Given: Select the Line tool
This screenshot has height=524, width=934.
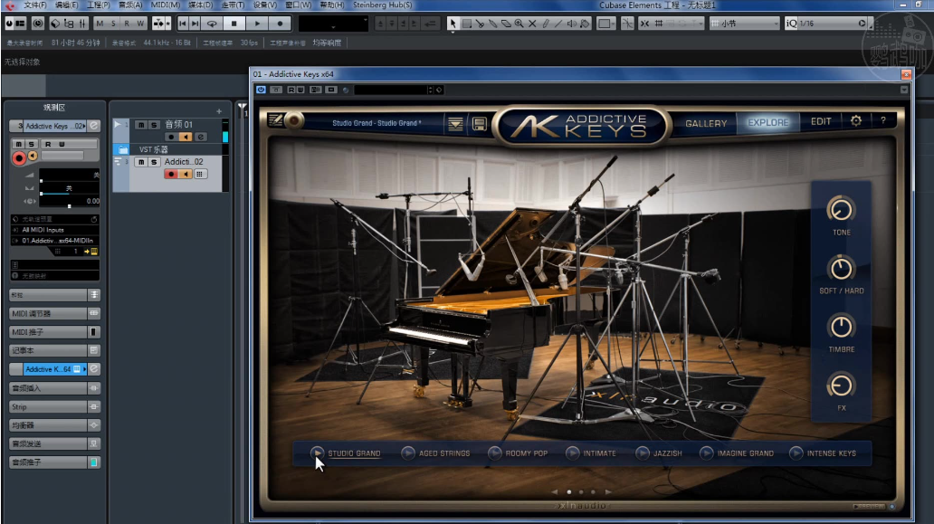Looking at the screenshot, I should (558, 24).
